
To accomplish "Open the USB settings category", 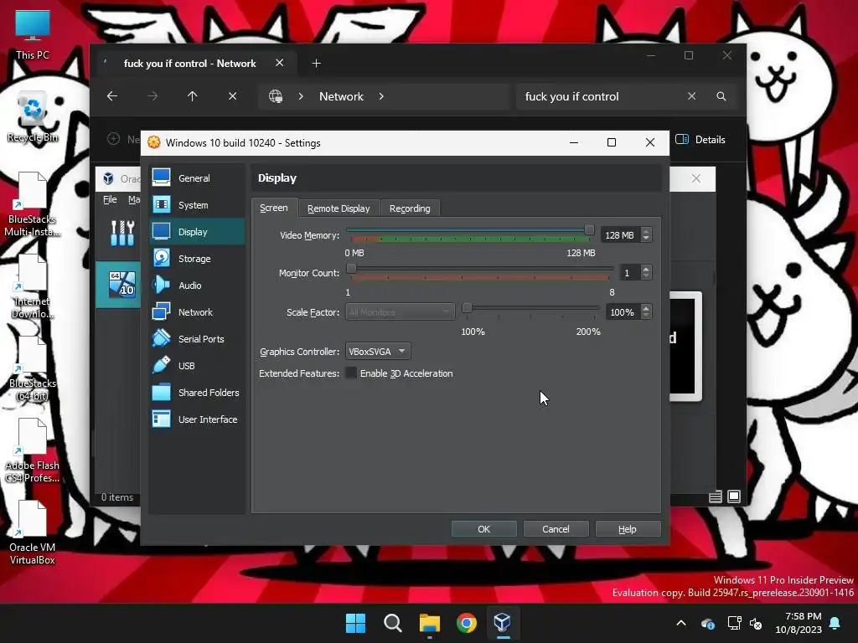I will pos(196,366).
